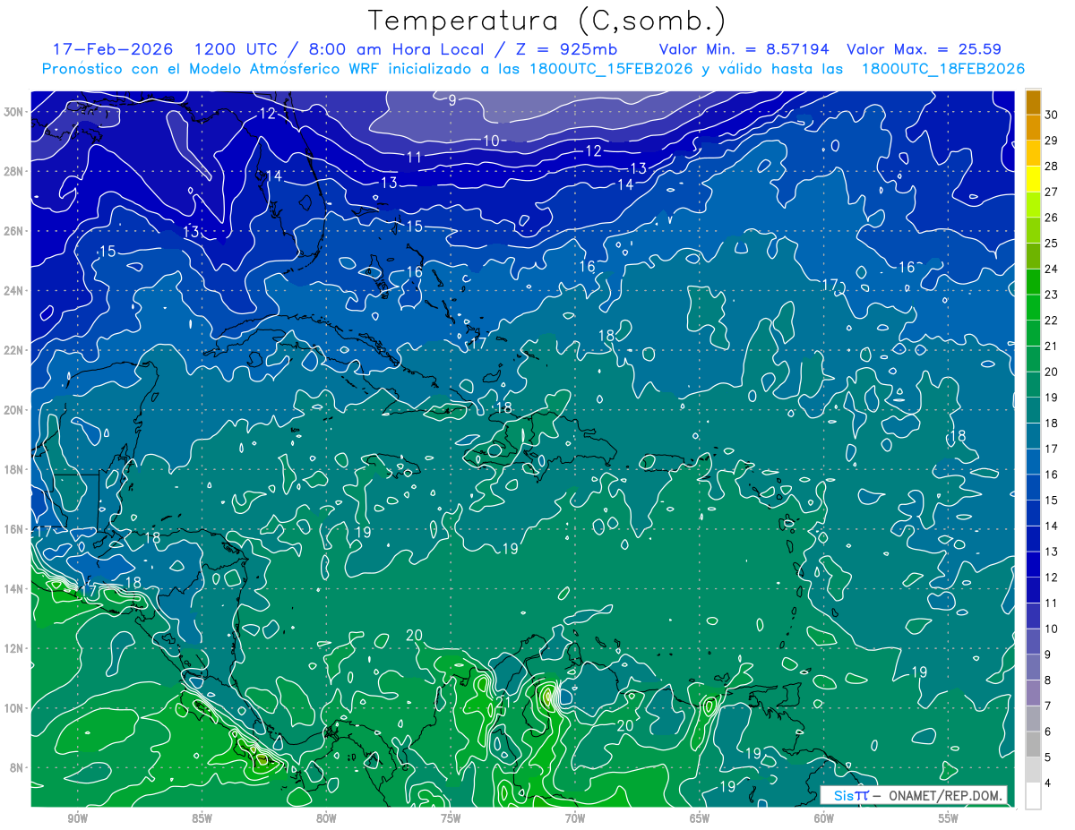Viewport: 1075px width, 830px height.
Task: Click the "80W" longitude axis label
Action: [326, 818]
